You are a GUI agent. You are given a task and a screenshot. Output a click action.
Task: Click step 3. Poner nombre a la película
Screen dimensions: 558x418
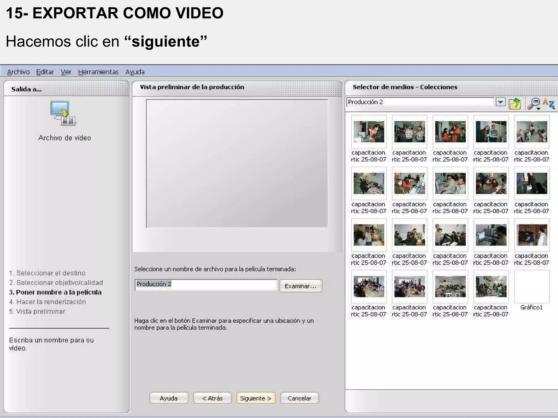[55, 292]
